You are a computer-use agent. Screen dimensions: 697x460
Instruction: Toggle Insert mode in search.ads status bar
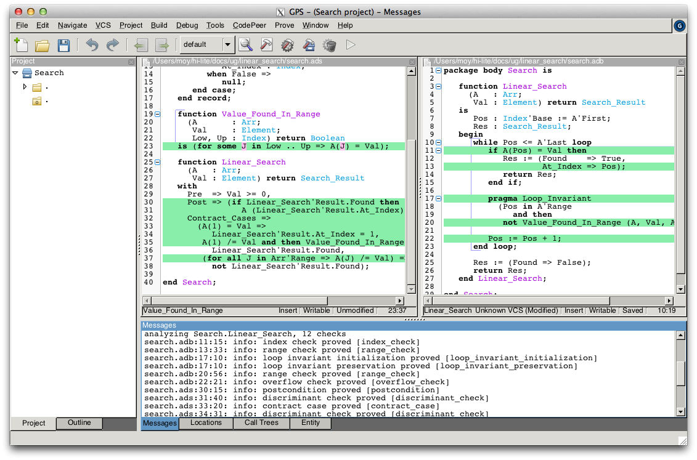(x=288, y=310)
